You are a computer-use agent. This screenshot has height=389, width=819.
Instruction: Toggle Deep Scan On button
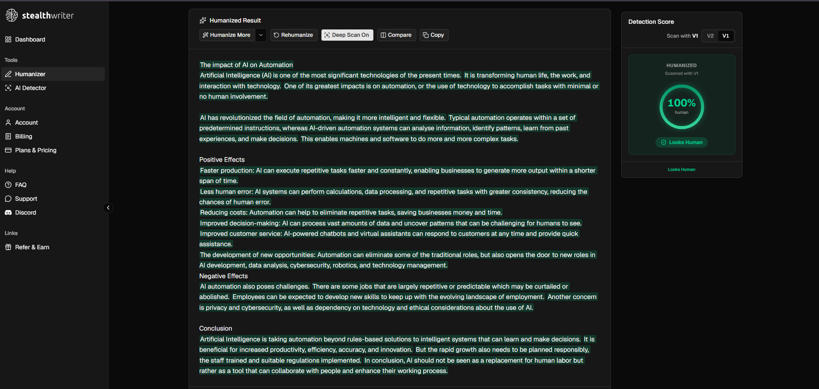tap(347, 35)
